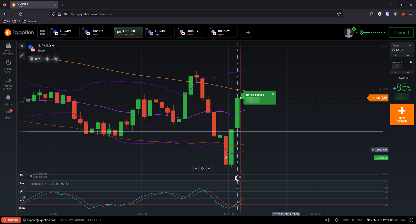
Task: Collapse the chart with the shrink arrows icon
Action: (x=22, y=55)
